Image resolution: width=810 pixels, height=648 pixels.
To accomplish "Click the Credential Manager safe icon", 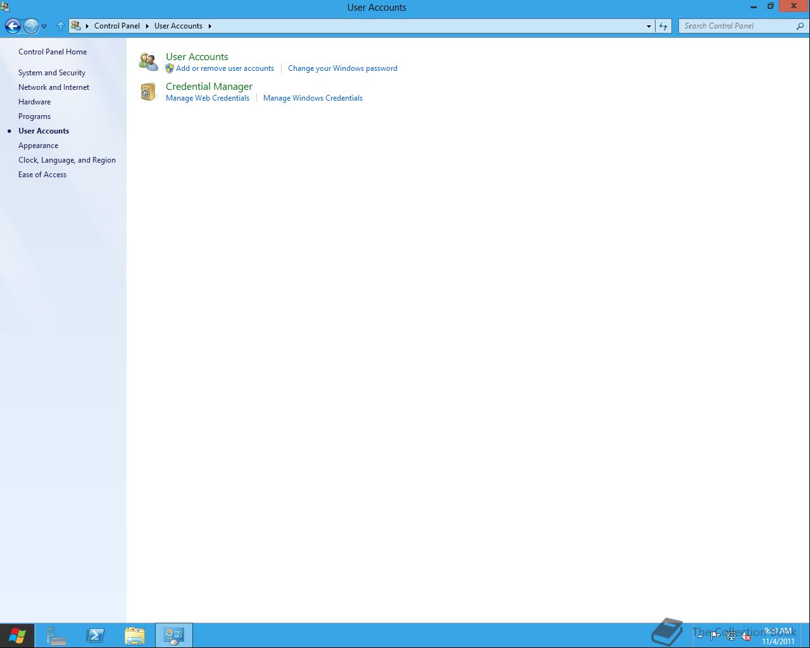I will (x=148, y=92).
